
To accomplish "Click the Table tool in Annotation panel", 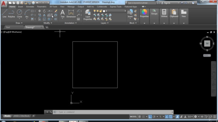I will pos(78,19).
